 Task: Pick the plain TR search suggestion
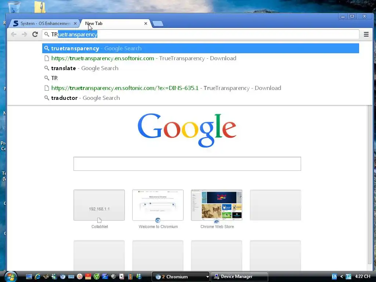click(200, 78)
